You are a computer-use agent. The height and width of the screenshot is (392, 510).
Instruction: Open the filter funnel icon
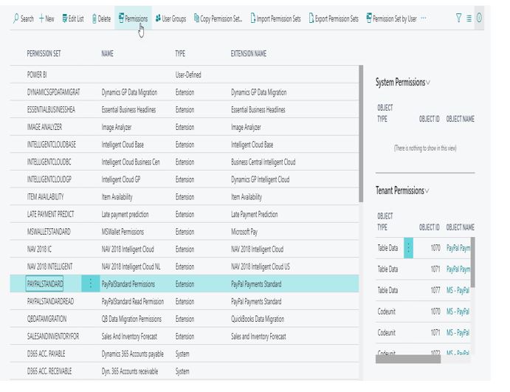tap(458, 18)
